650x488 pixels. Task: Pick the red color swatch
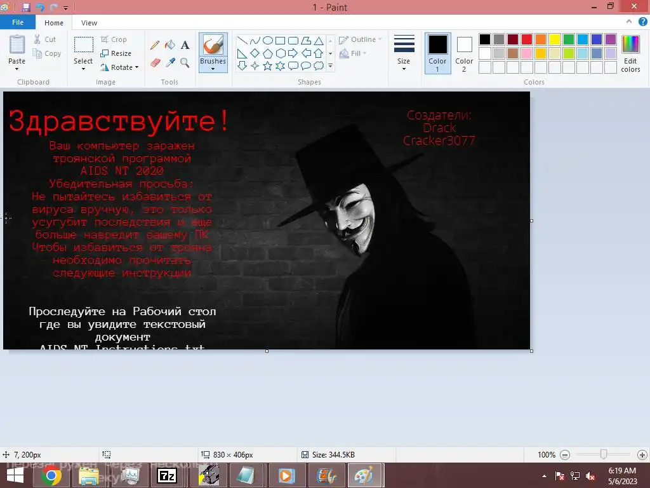(527, 39)
